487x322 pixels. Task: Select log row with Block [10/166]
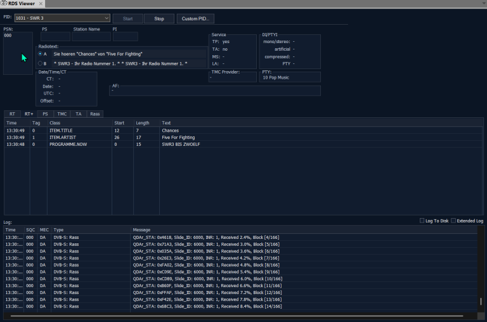click(x=240, y=278)
